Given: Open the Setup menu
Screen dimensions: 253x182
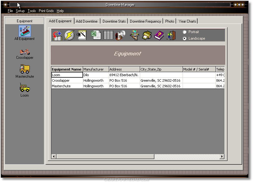Looking at the screenshot, I should tap(20, 11).
